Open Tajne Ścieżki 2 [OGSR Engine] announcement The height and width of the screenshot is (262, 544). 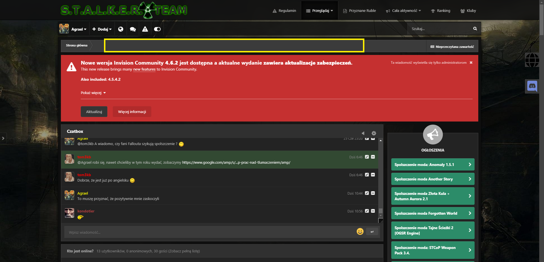pyautogui.click(x=433, y=230)
